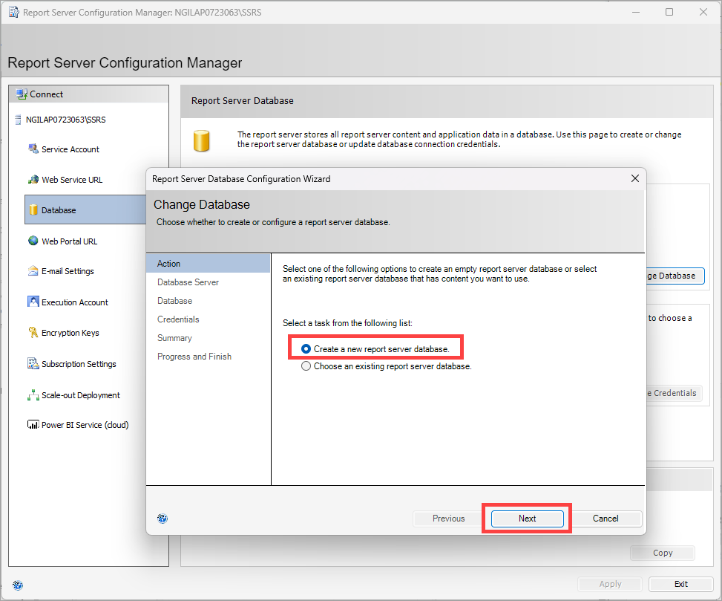Click the Database cylinder icon in the sidebar
The height and width of the screenshot is (601, 722).
(33, 209)
